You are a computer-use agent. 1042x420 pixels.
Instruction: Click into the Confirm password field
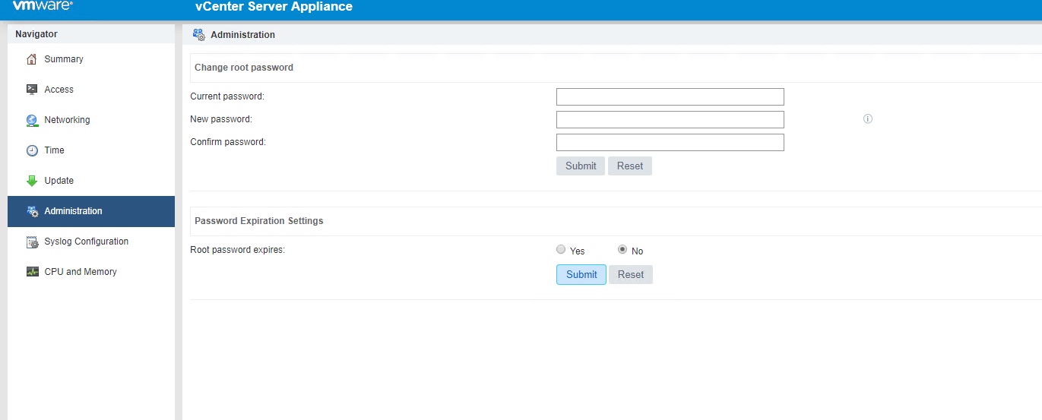coord(670,142)
